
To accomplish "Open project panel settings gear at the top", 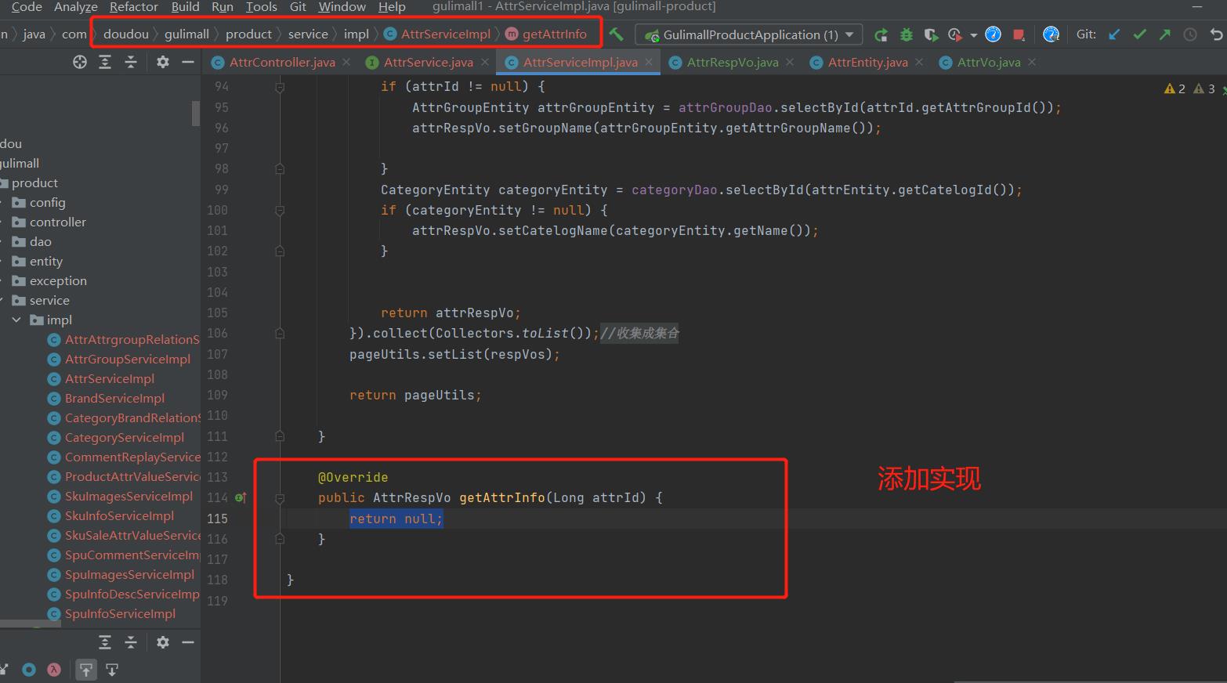I will click(x=163, y=62).
